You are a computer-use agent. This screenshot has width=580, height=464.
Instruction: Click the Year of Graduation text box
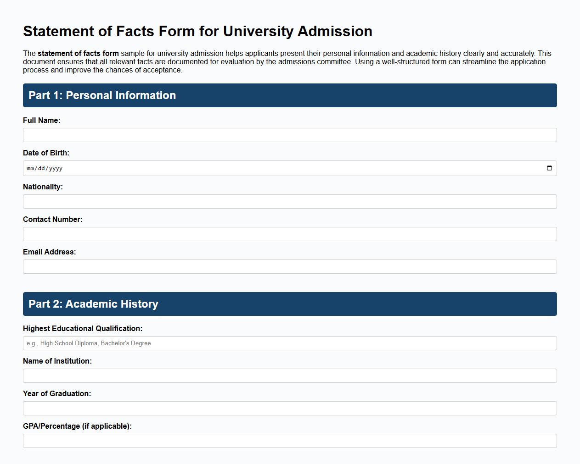[x=289, y=408]
